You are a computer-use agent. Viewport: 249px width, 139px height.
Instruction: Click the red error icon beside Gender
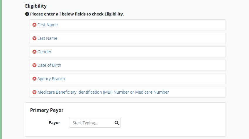point(34,52)
